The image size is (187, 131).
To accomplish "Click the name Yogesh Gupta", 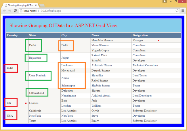I will click(x=100, y=50).
